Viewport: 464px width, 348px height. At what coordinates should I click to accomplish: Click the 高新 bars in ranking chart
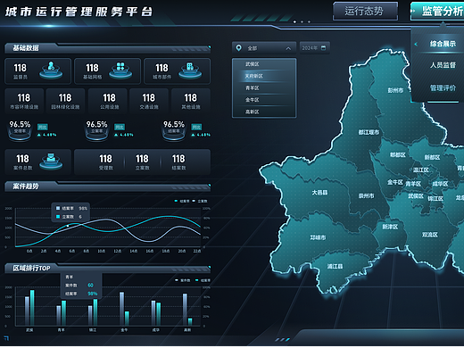pyautogui.click(x=187, y=310)
